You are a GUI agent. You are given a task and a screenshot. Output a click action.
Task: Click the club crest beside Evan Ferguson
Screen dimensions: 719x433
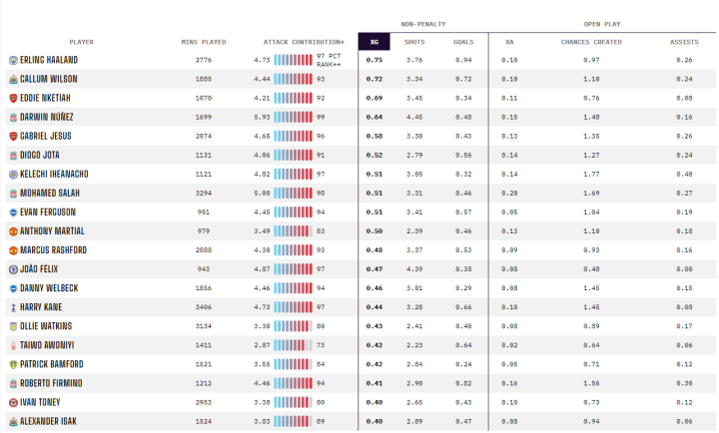click(13, 212)
